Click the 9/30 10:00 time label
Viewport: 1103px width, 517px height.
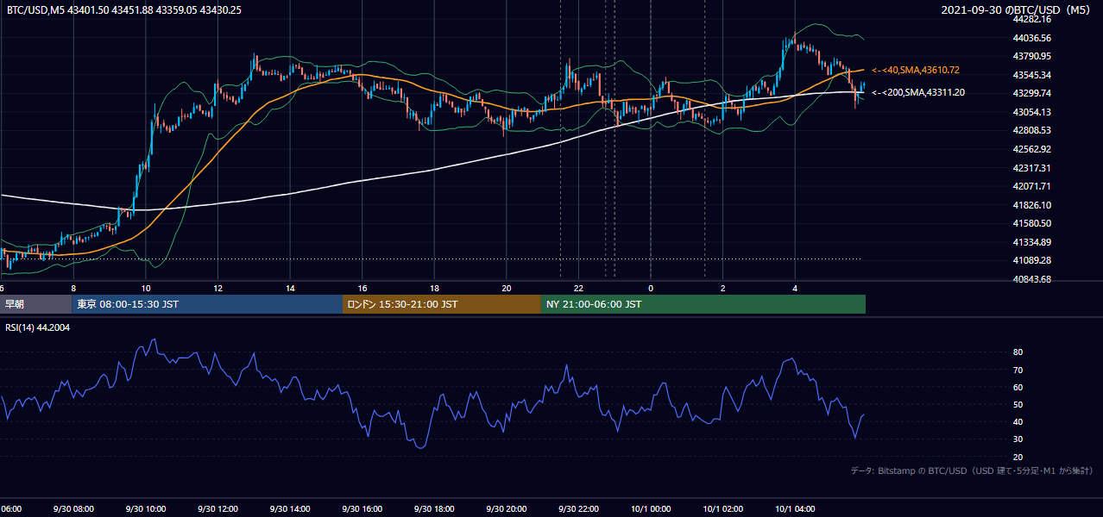click(145, 509)
